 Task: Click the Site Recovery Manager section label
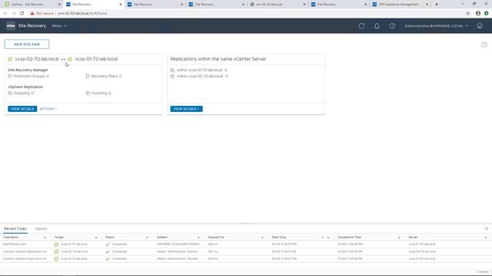pos(28,70)
